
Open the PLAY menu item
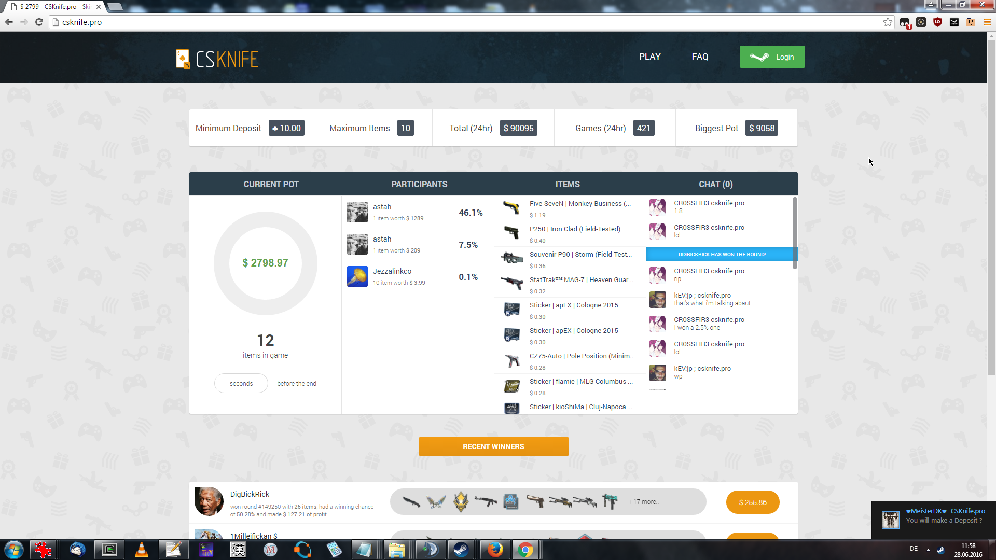(x=649, y=57)
